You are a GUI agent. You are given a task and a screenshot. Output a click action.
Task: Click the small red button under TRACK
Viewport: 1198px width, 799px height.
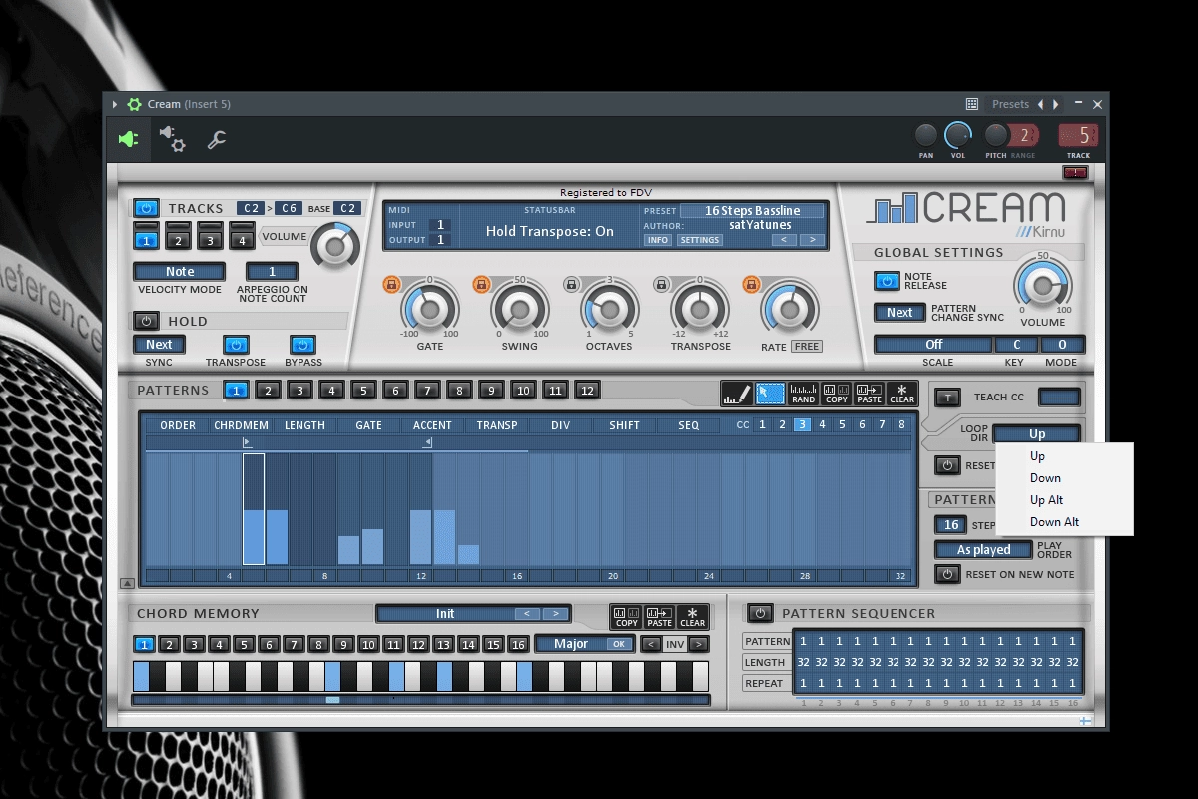(x=1076, y=173)
